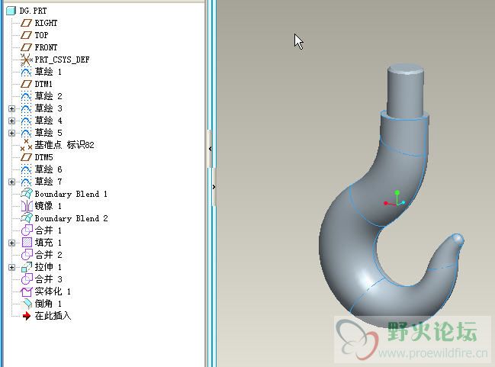Expand the 草绘 7 tree node
495x367 pixels.
pos(11,182)
